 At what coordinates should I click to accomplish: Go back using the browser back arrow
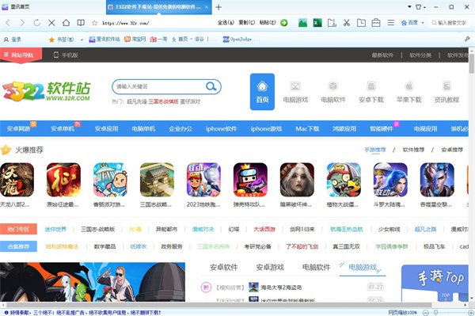pos(8,23)
